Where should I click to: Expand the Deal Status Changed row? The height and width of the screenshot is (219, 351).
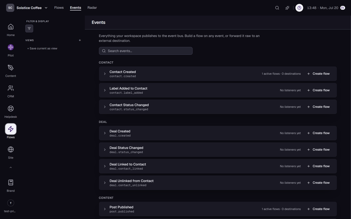pyautogui.click(x=105, y=150)
